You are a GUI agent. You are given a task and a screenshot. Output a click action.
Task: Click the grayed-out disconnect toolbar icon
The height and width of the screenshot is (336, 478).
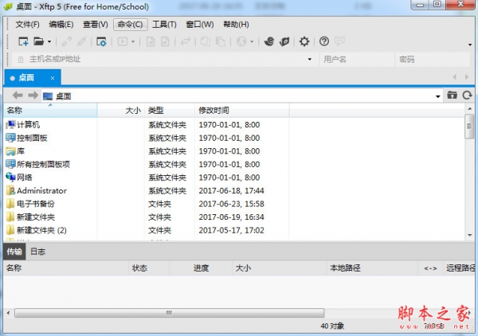pos(81,41)
